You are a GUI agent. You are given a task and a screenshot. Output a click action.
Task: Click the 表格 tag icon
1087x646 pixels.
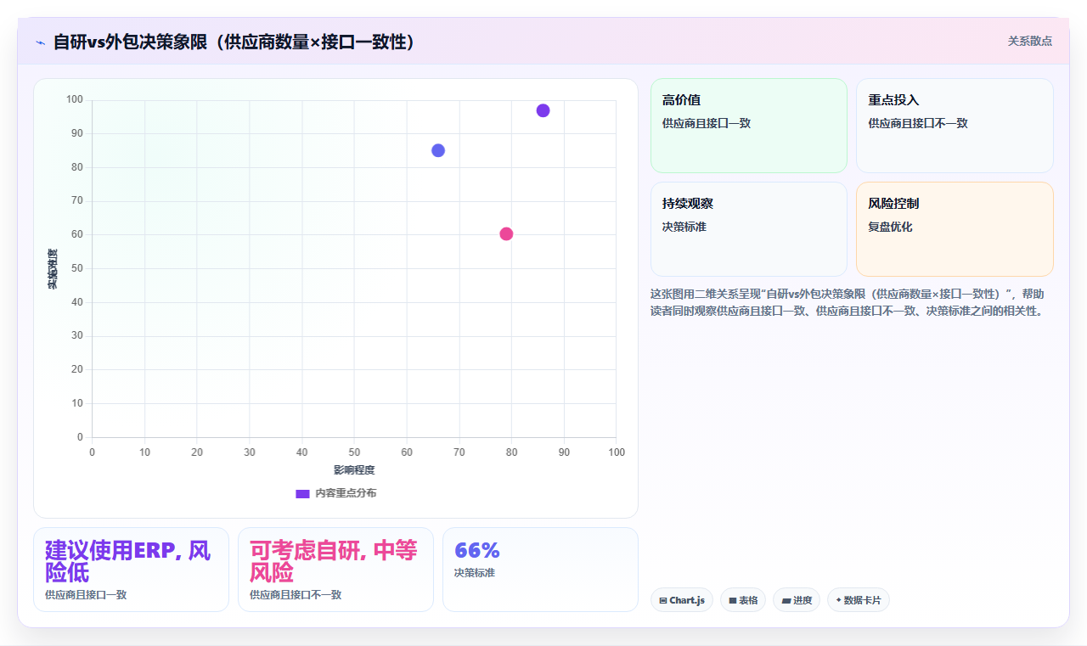tap(733, 600)
